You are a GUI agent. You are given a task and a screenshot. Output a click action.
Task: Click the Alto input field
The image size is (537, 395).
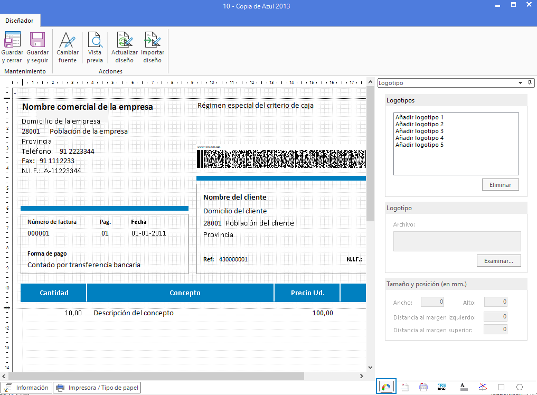click(x=495, y=302)
